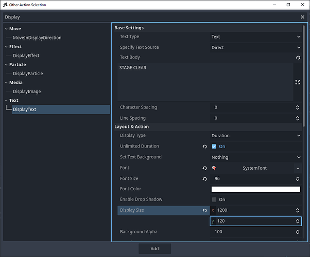Select the DisplayImage action

click(x=27, y=91)
